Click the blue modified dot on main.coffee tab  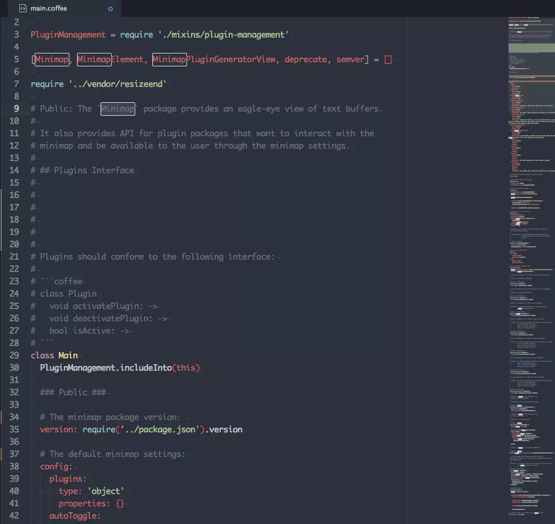click(x=111, y=9)
